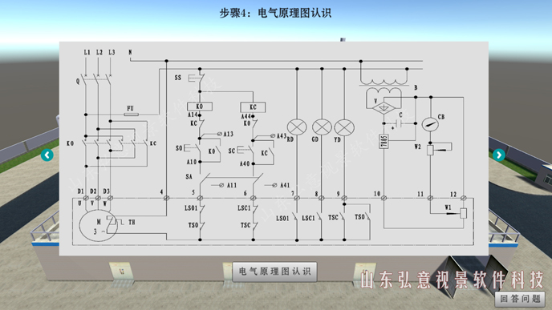552x310 pixels.
Task: Select the motor M 3~ symbol
Action: 98,226
